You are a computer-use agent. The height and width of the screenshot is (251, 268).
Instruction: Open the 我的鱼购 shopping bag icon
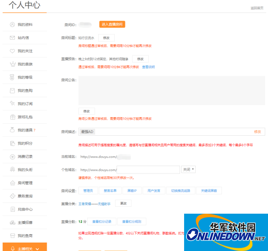click(12, 91)
